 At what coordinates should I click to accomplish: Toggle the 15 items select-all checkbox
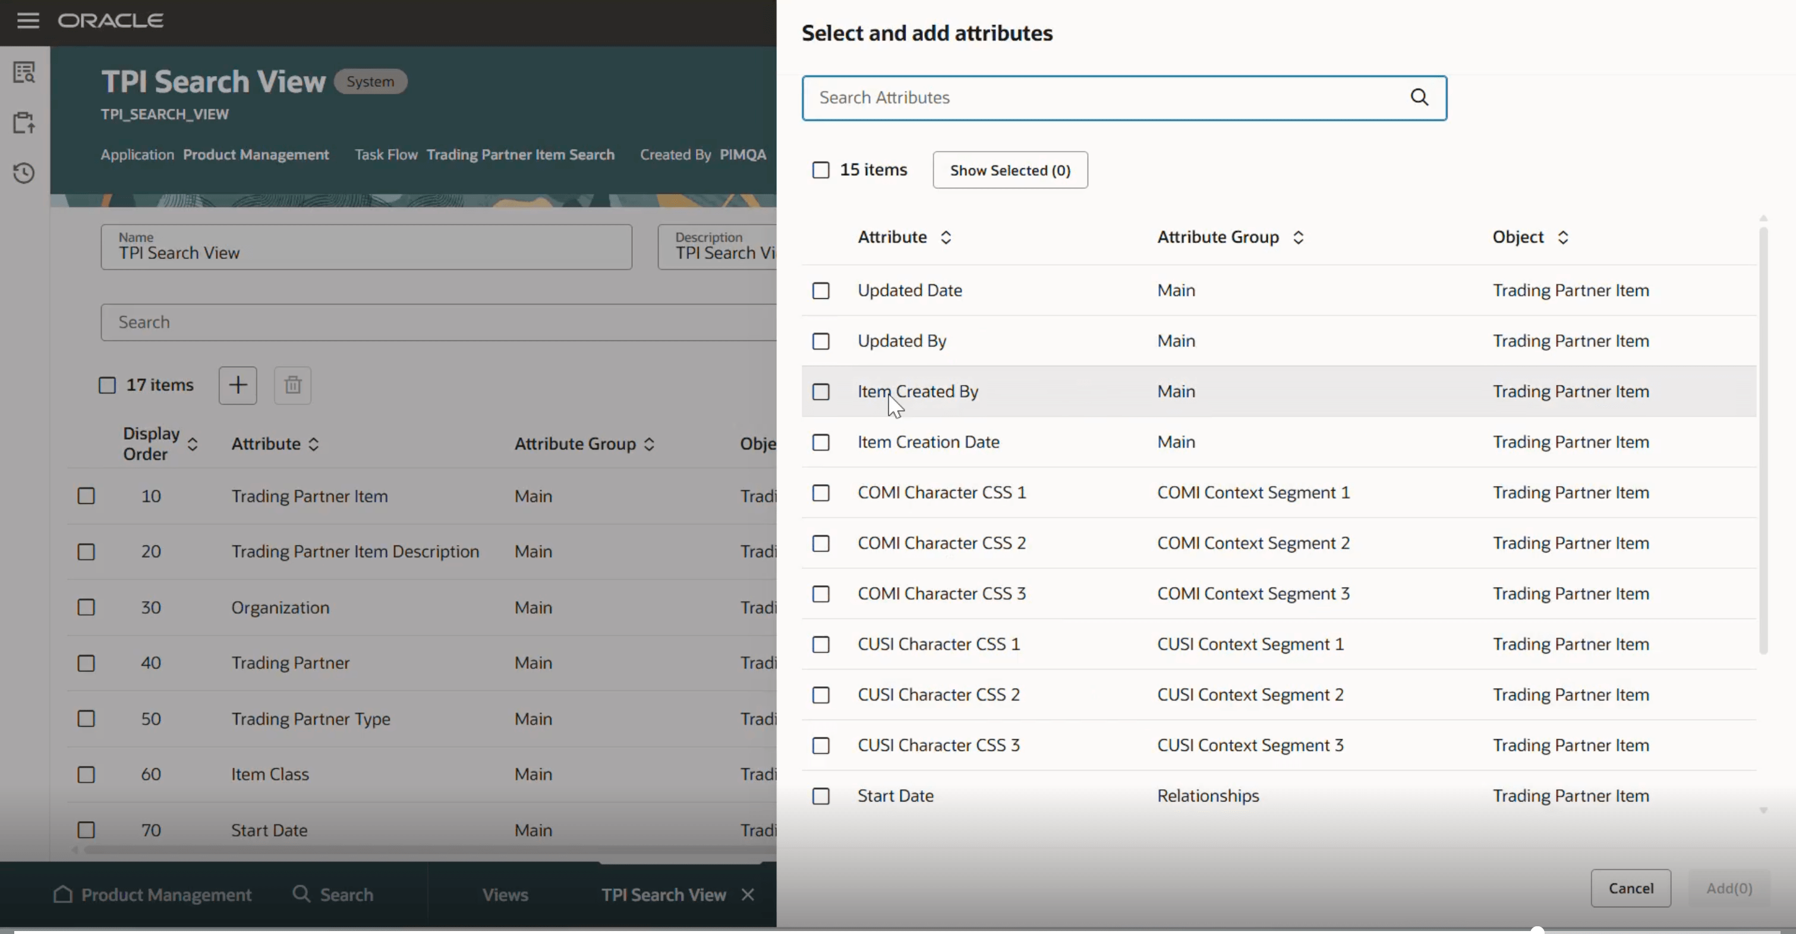821,169
